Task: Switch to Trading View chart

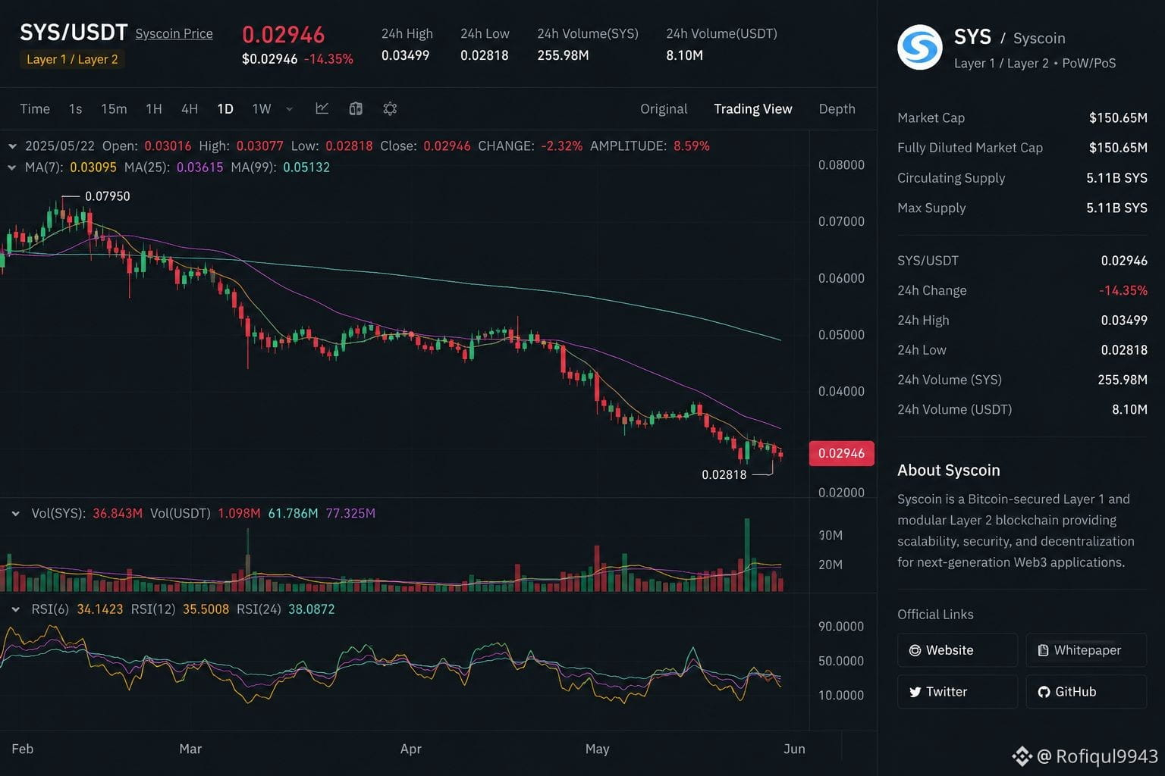Action: coord(753,108)
